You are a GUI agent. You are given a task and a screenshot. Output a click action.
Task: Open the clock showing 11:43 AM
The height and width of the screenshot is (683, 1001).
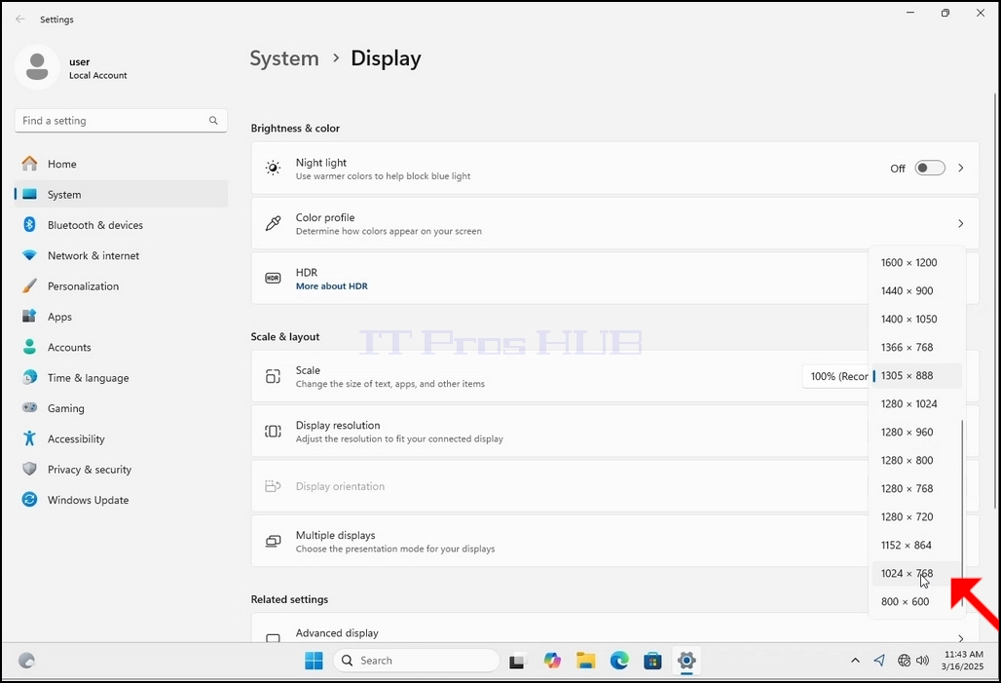pyautogui.click(x=963, y=661)
